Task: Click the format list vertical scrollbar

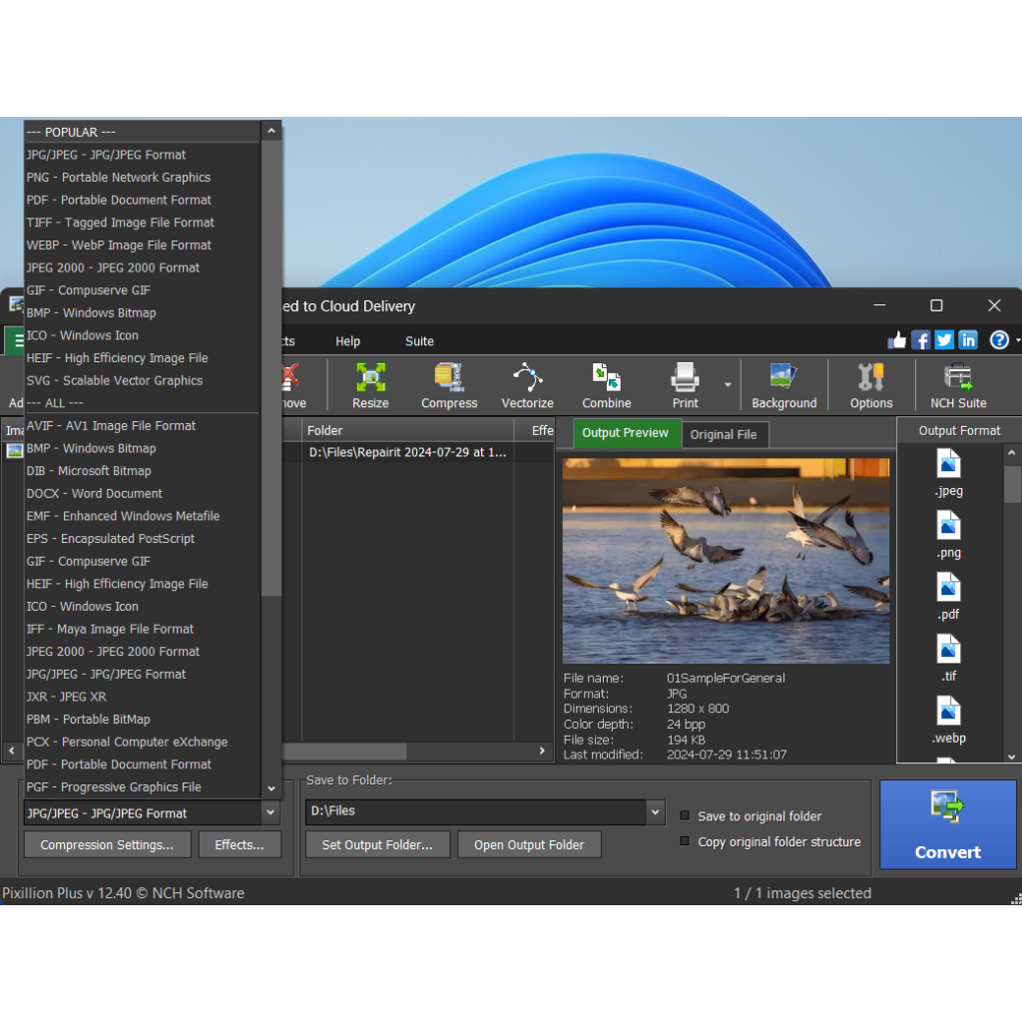Action: tap(270, 499)
